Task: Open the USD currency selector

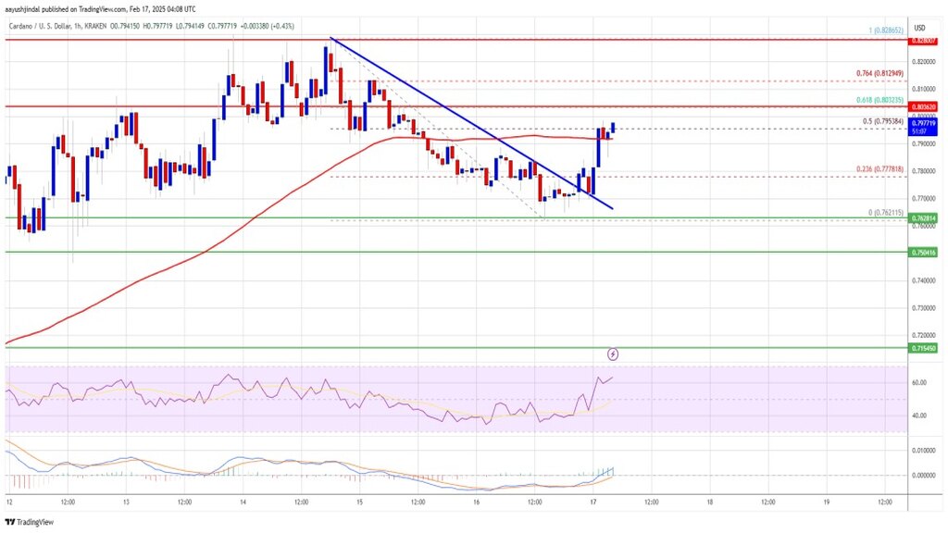Action: click(919, 28)
